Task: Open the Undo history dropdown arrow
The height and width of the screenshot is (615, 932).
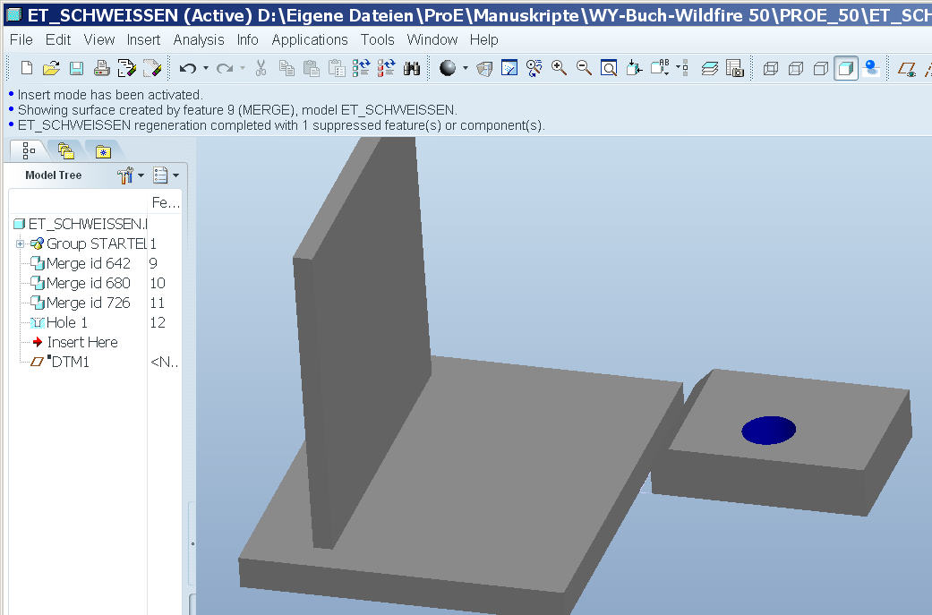Action: 206,68
